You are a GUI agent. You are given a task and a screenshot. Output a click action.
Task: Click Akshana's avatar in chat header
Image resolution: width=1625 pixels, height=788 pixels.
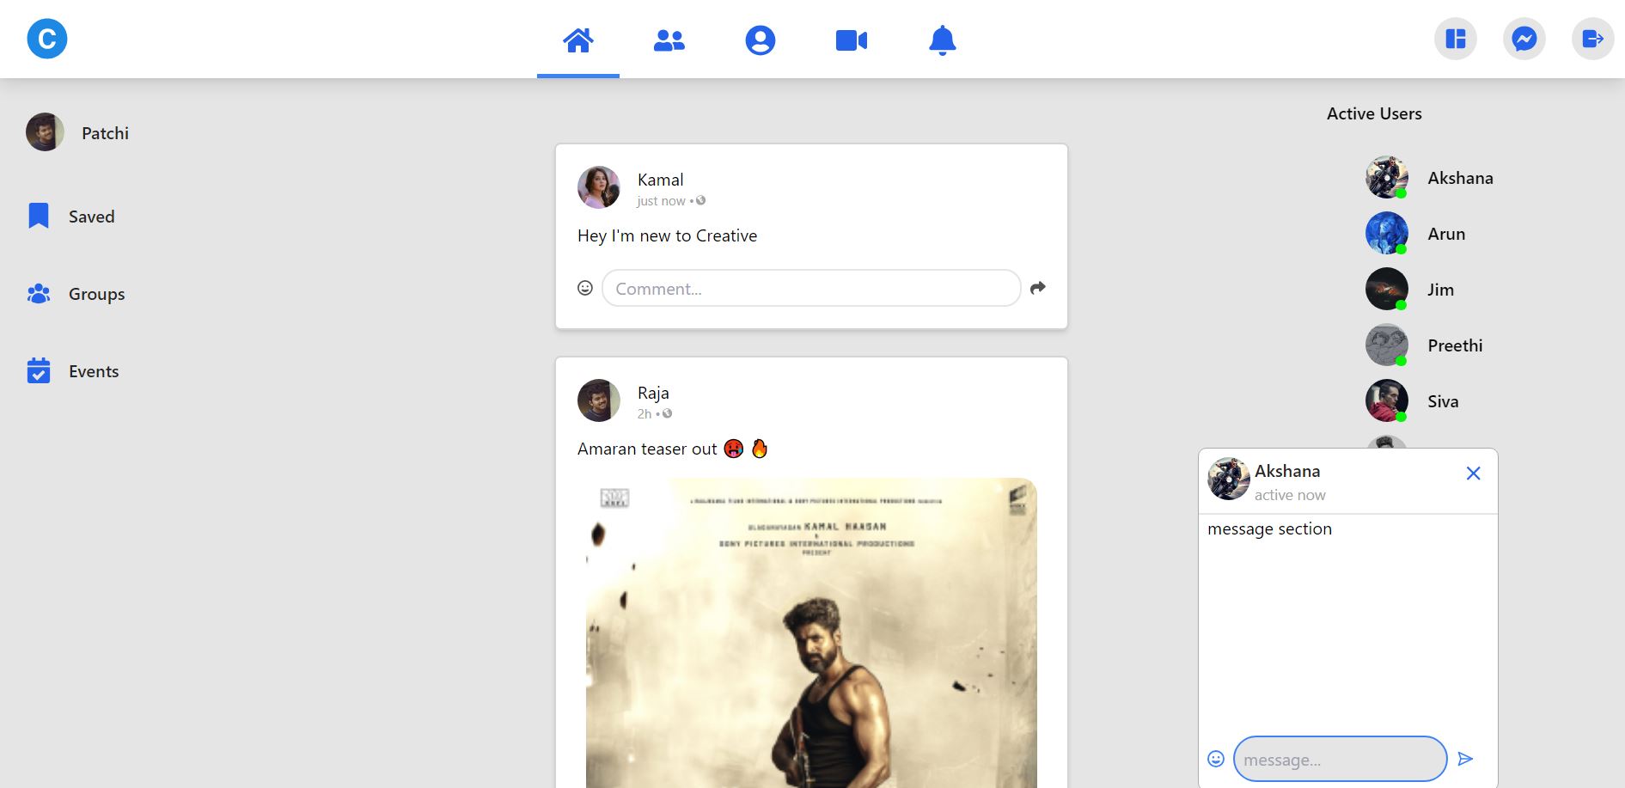pos(1229,479)
